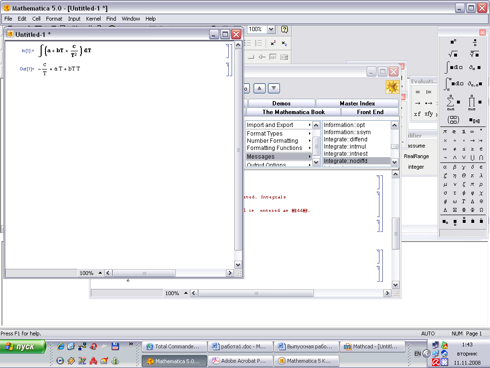490x368 pixels.
Task: Insert the Greek letter alpha
Action: [x=445, y=167]
